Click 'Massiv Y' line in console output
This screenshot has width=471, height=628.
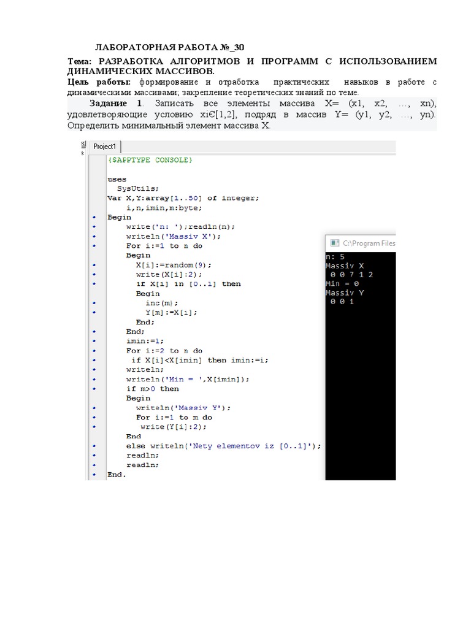(x=345, y=293)
